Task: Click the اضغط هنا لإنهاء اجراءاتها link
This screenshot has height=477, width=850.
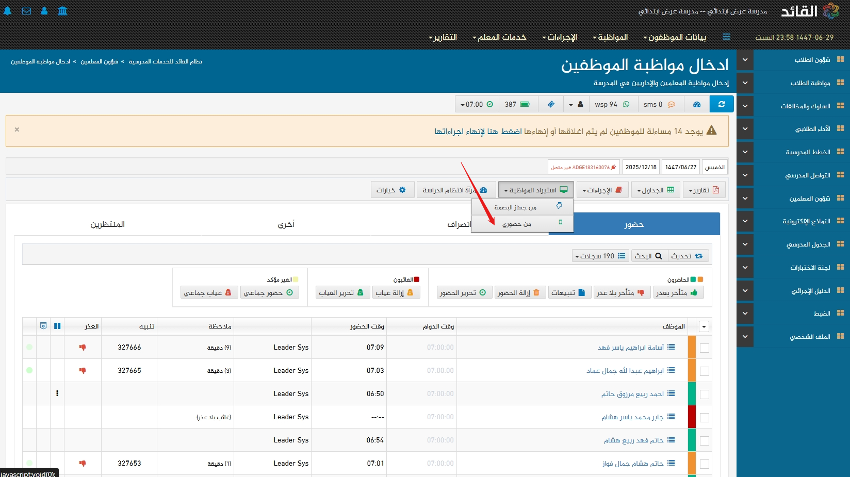Action: coord(478,131)
